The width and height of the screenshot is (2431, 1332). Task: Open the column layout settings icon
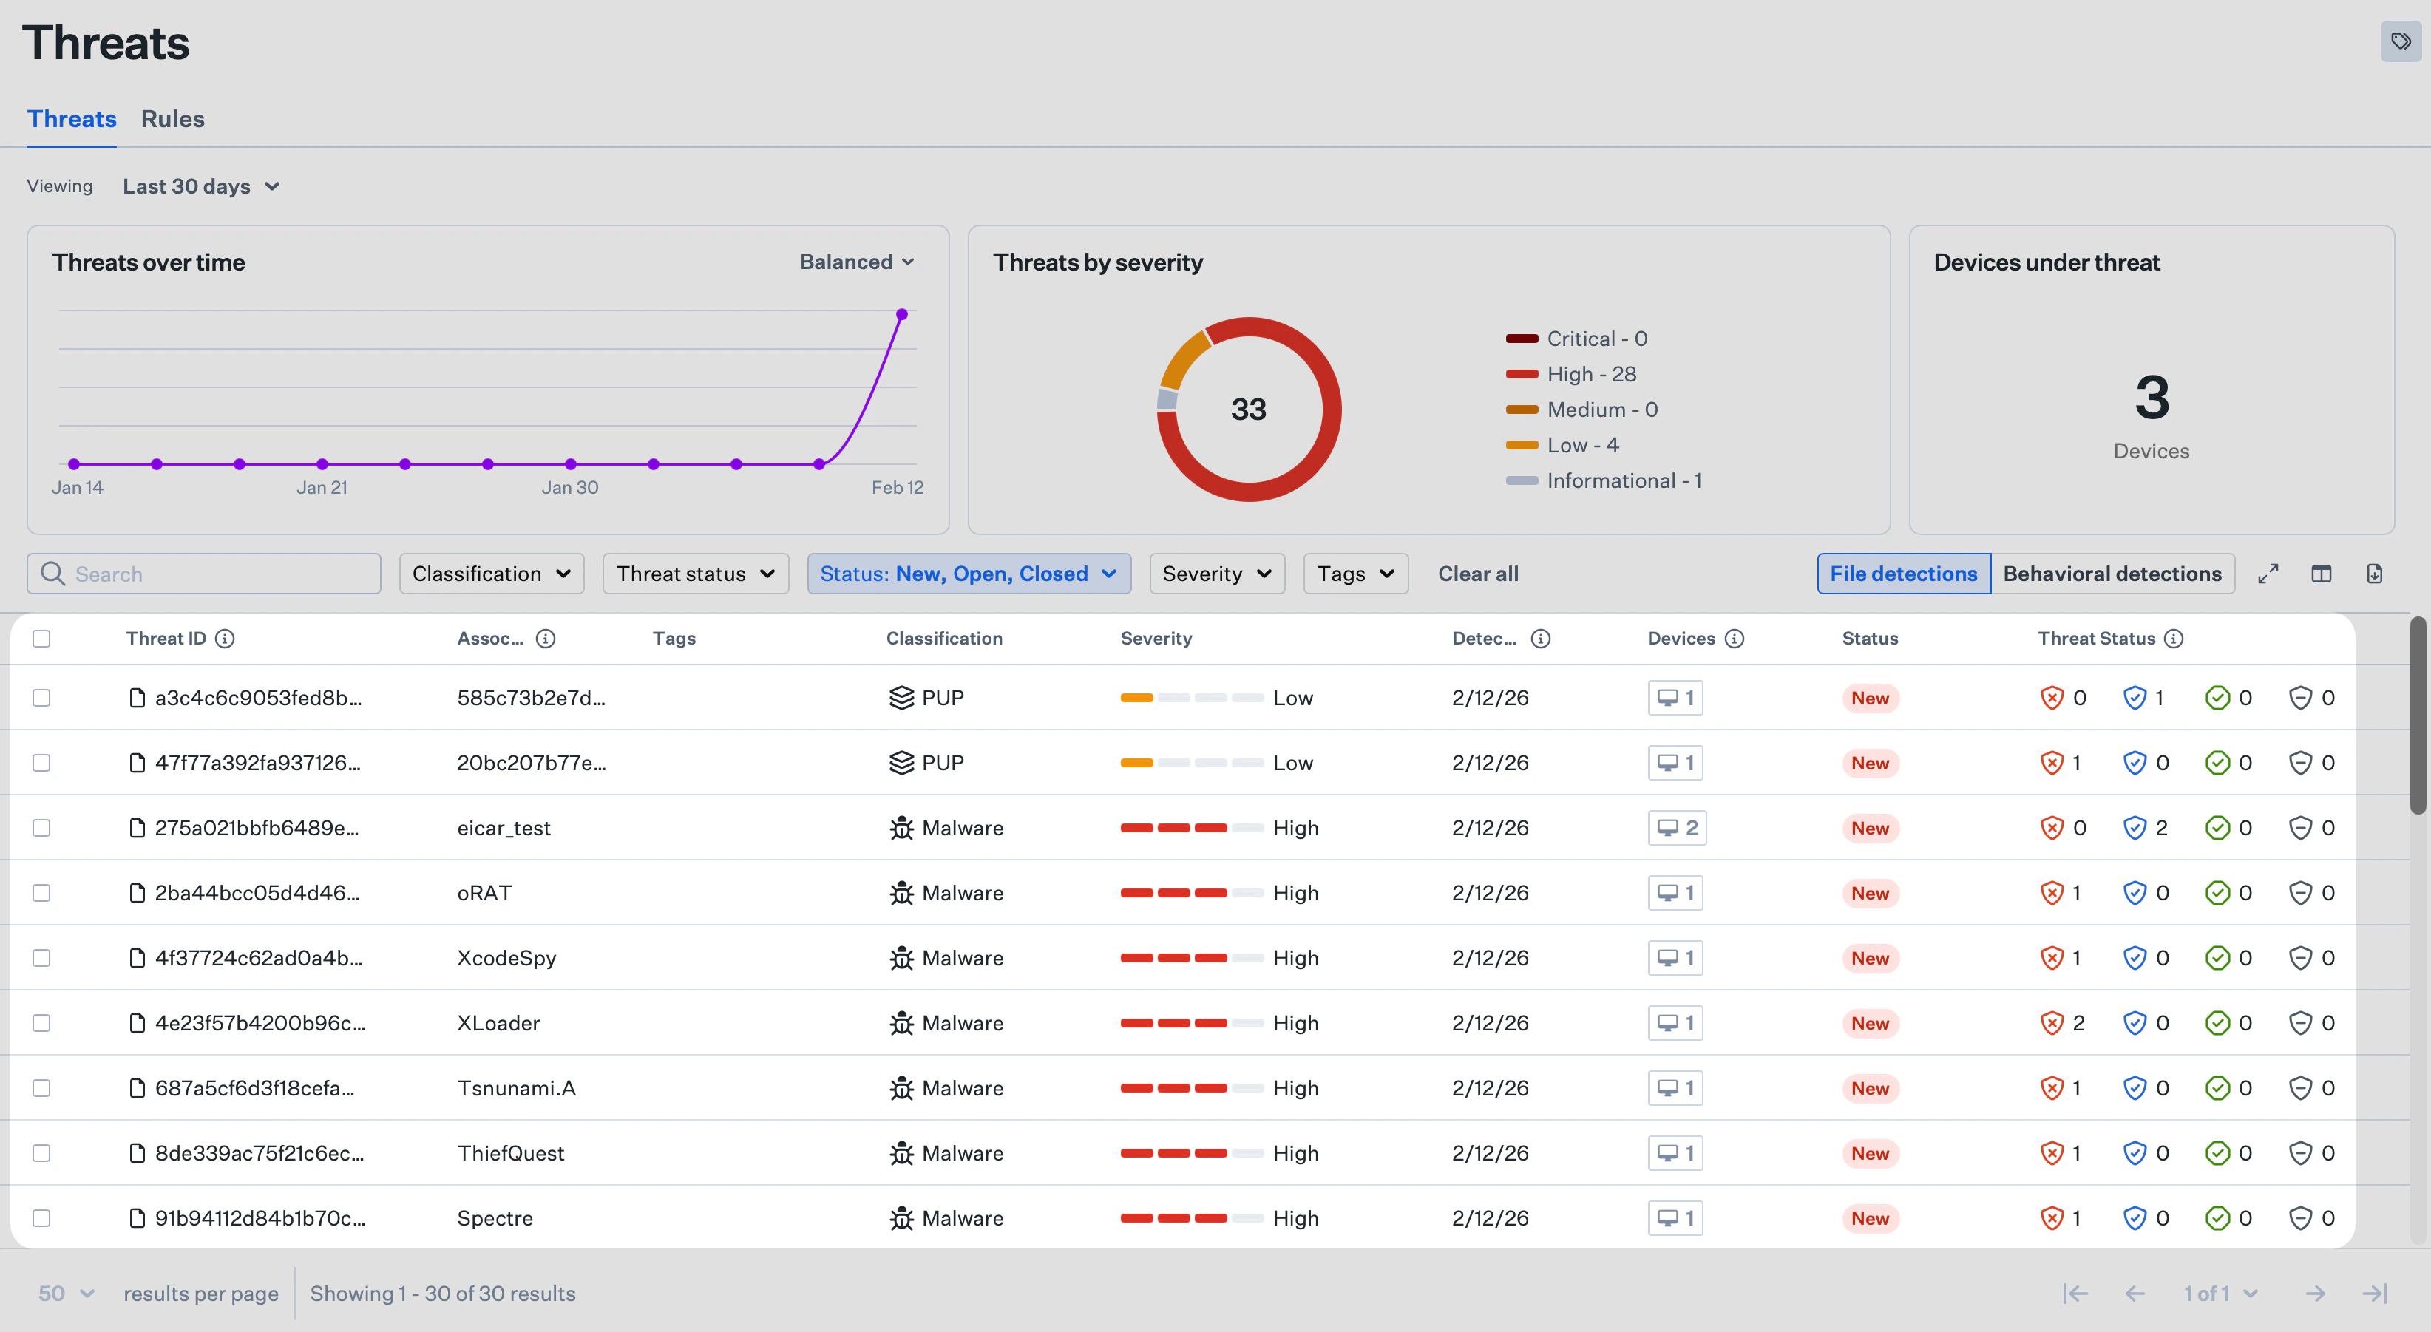click(2322, 573)
